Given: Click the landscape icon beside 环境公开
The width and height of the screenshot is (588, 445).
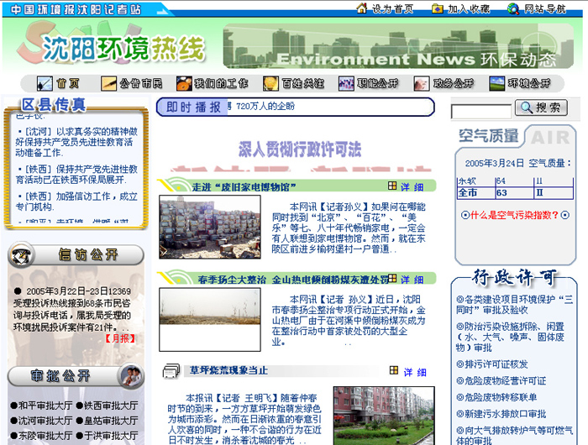Looking at the screenshot, I should pos(497,83).
